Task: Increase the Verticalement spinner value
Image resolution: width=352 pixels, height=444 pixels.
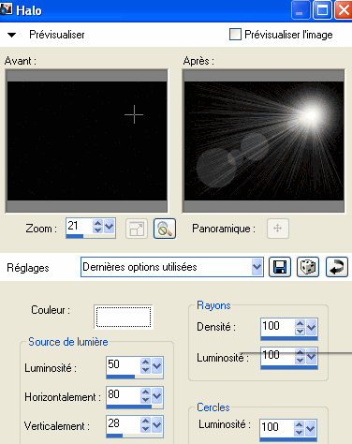Action: click(x=145, y=422)
